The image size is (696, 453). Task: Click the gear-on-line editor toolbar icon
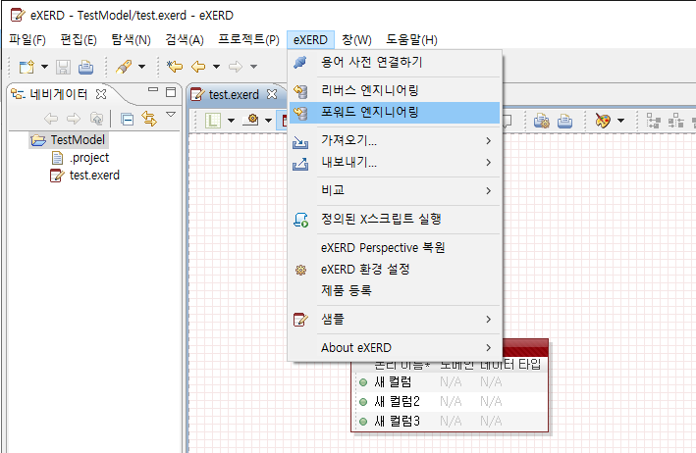pyautogui.click(x=251, y=121)
